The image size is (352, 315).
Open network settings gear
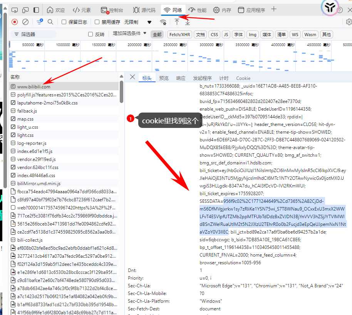click(349, 22)
